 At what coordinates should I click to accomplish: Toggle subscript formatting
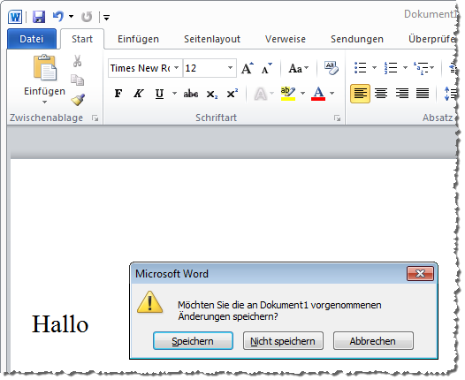point(212,95)
